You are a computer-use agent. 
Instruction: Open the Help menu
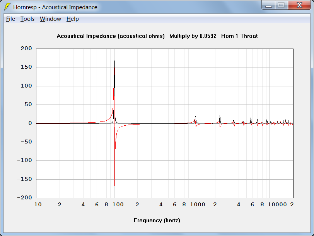coord(72,19)
